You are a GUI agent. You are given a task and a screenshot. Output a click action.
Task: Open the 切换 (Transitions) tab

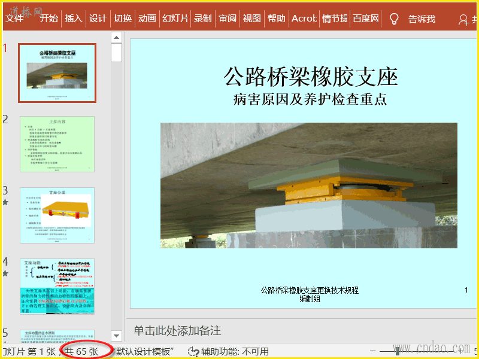point(123,19)
